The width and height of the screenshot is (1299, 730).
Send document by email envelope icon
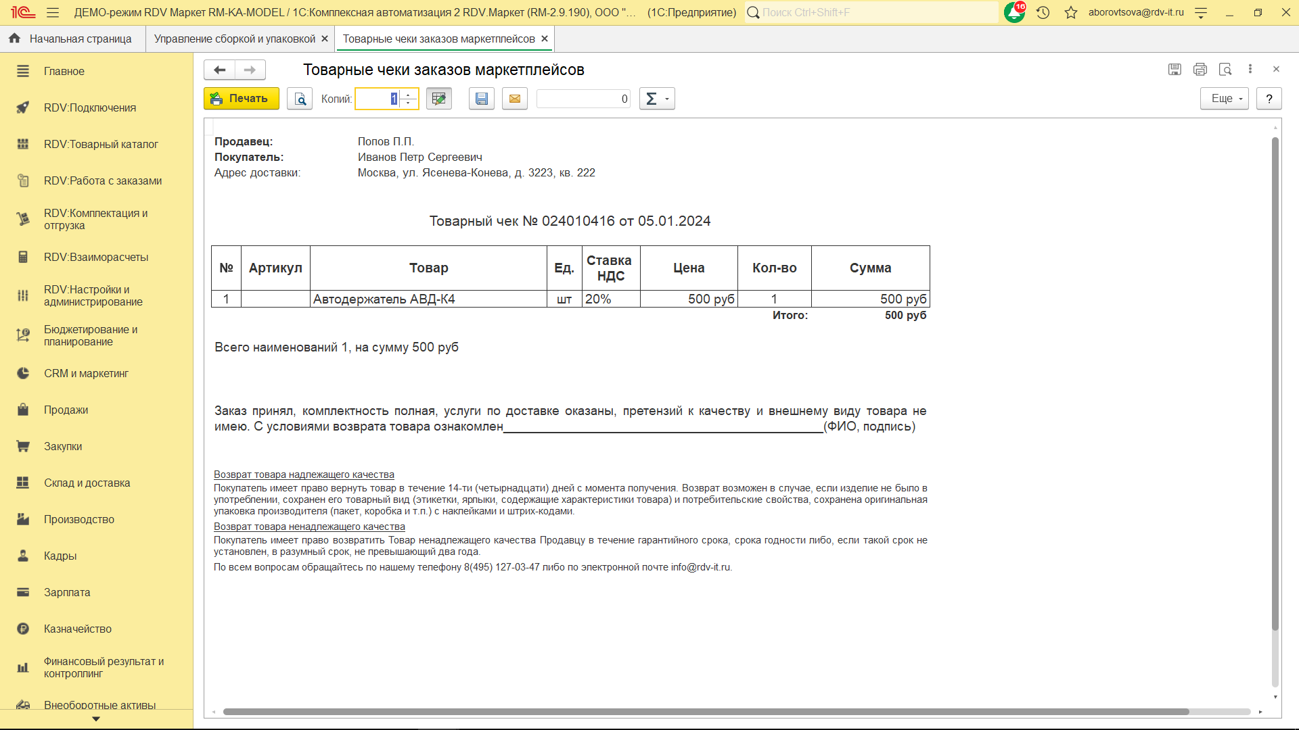click(515, 99)
